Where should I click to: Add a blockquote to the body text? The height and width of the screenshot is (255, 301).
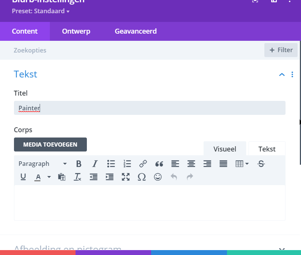click(159, 164)
